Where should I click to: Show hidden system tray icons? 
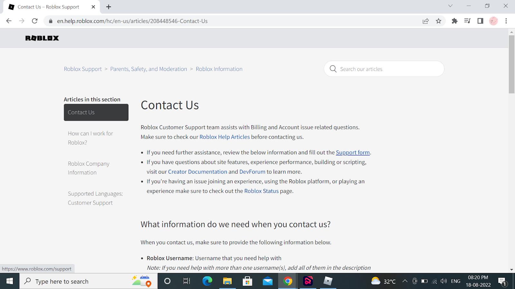[405, 281]
